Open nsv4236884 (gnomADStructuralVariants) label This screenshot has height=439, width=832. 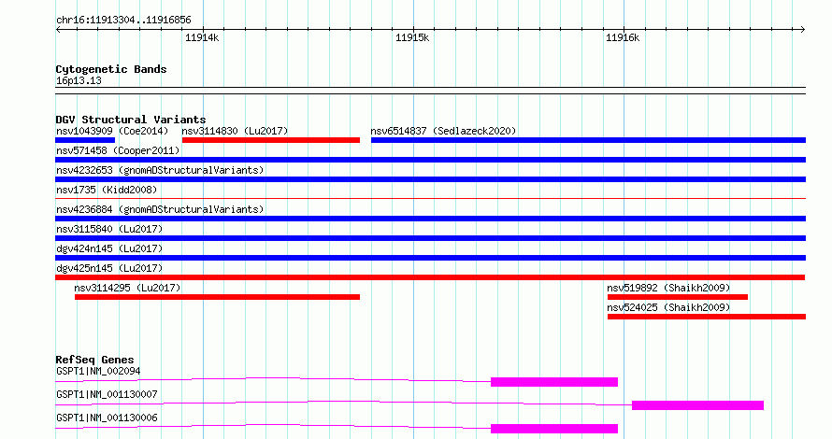coord(160,209)
